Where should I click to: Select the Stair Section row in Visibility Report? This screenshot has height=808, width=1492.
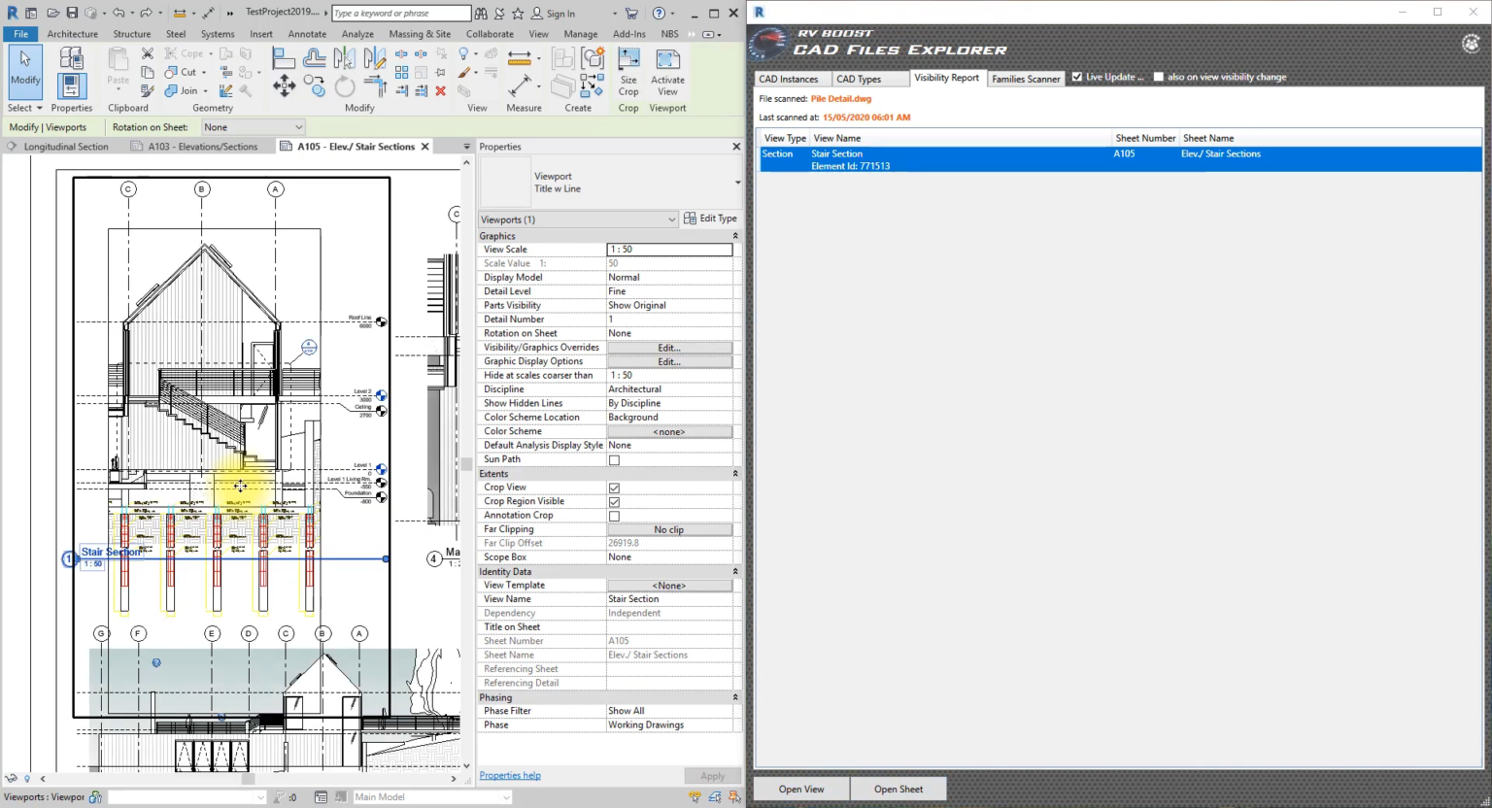pos(1120,159)
